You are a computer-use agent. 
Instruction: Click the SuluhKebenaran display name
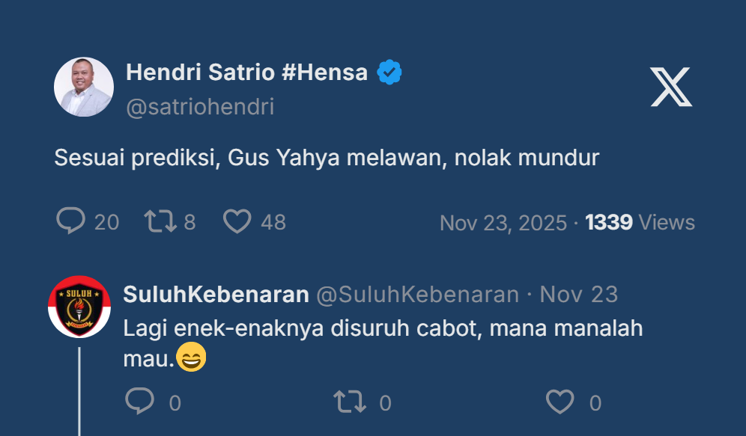pos(216,295)
